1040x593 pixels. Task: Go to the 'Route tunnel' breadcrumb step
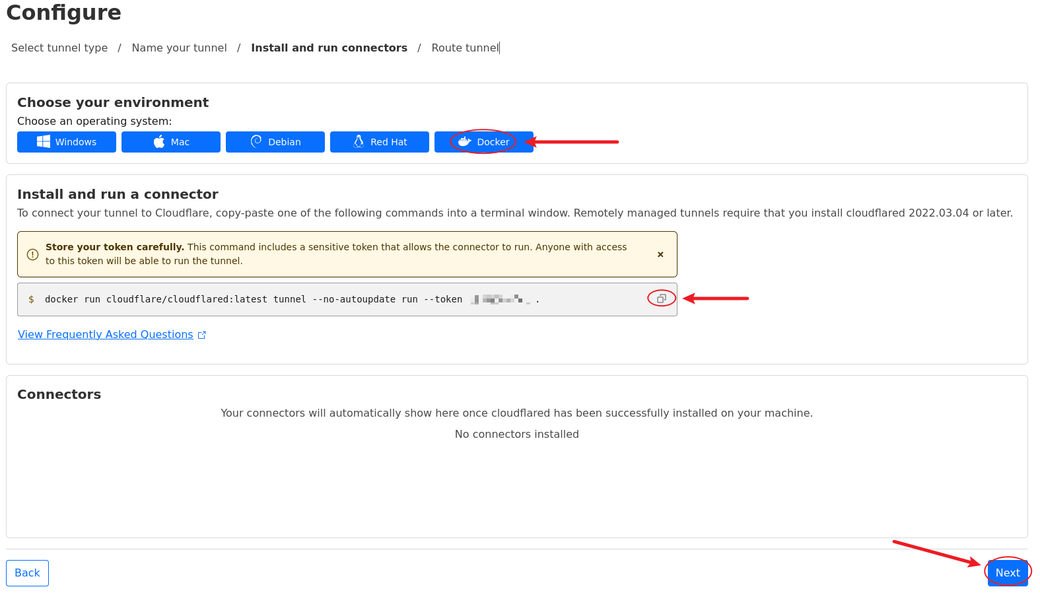(465, 48)
